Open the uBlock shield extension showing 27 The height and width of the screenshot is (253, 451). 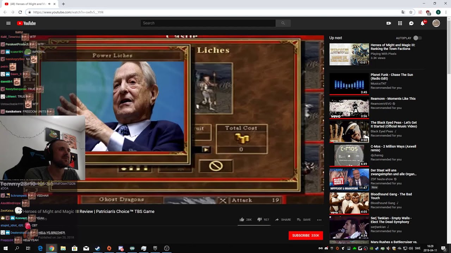click(x=428, y=13)
